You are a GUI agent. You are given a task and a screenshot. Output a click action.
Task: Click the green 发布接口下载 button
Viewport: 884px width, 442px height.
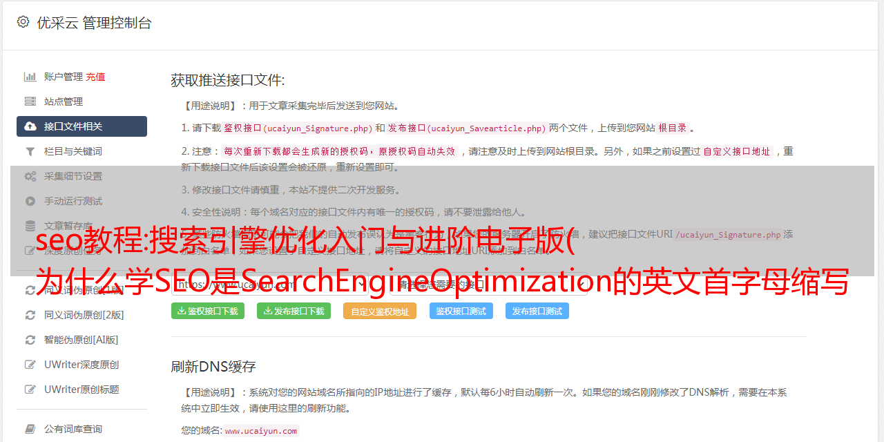pos(294,311)
